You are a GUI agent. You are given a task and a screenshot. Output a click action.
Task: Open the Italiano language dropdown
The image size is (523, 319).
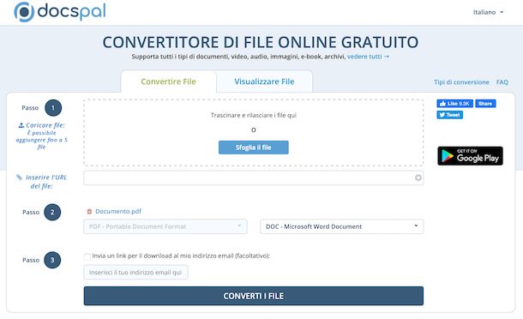click(x=488, y=12)
